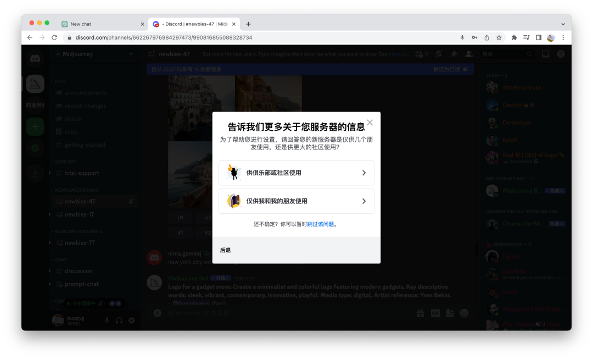Open pinned messages icon in channel header

point(454,54)
